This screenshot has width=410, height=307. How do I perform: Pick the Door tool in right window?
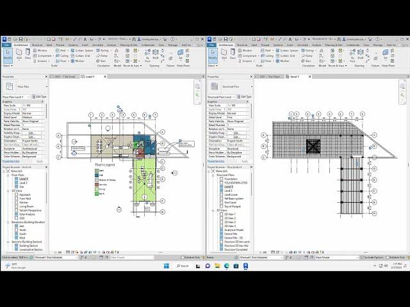coord(233,54)
